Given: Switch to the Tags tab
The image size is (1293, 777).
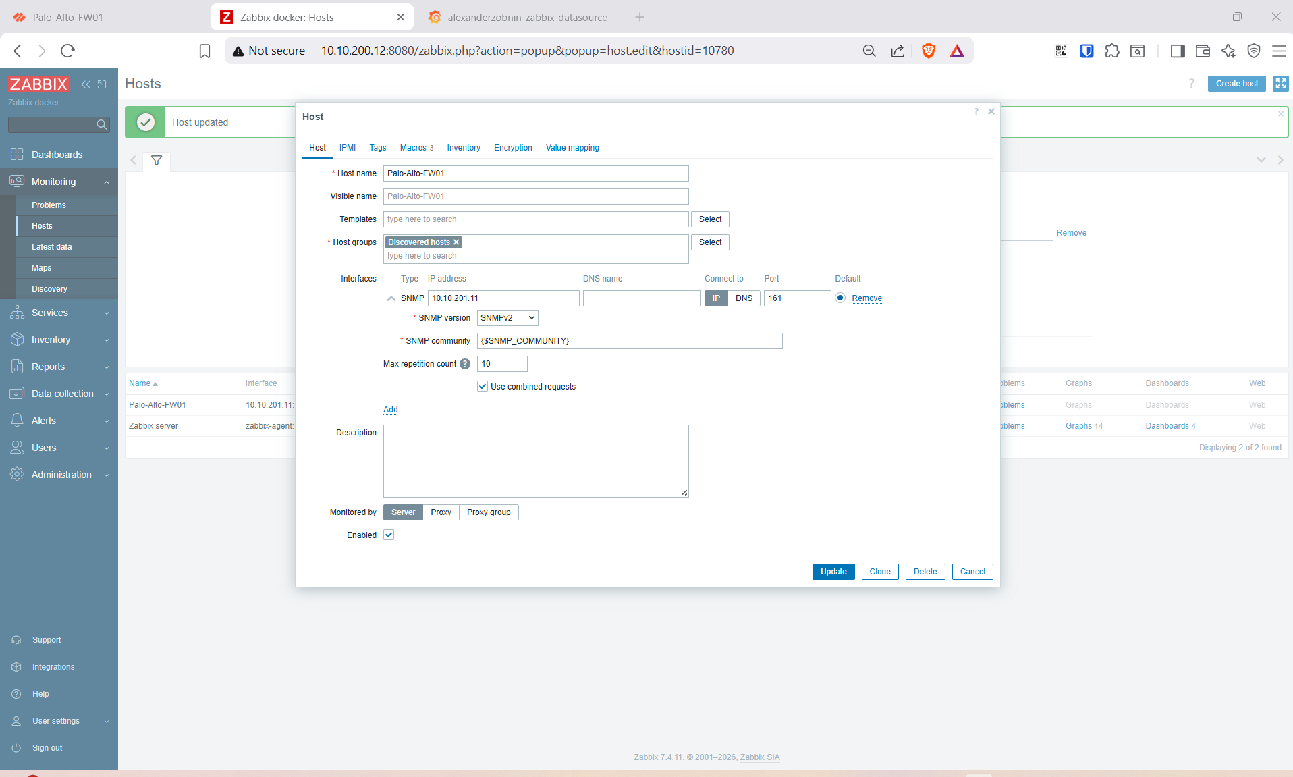Looking at the screenshot, I should pos(378,148).
